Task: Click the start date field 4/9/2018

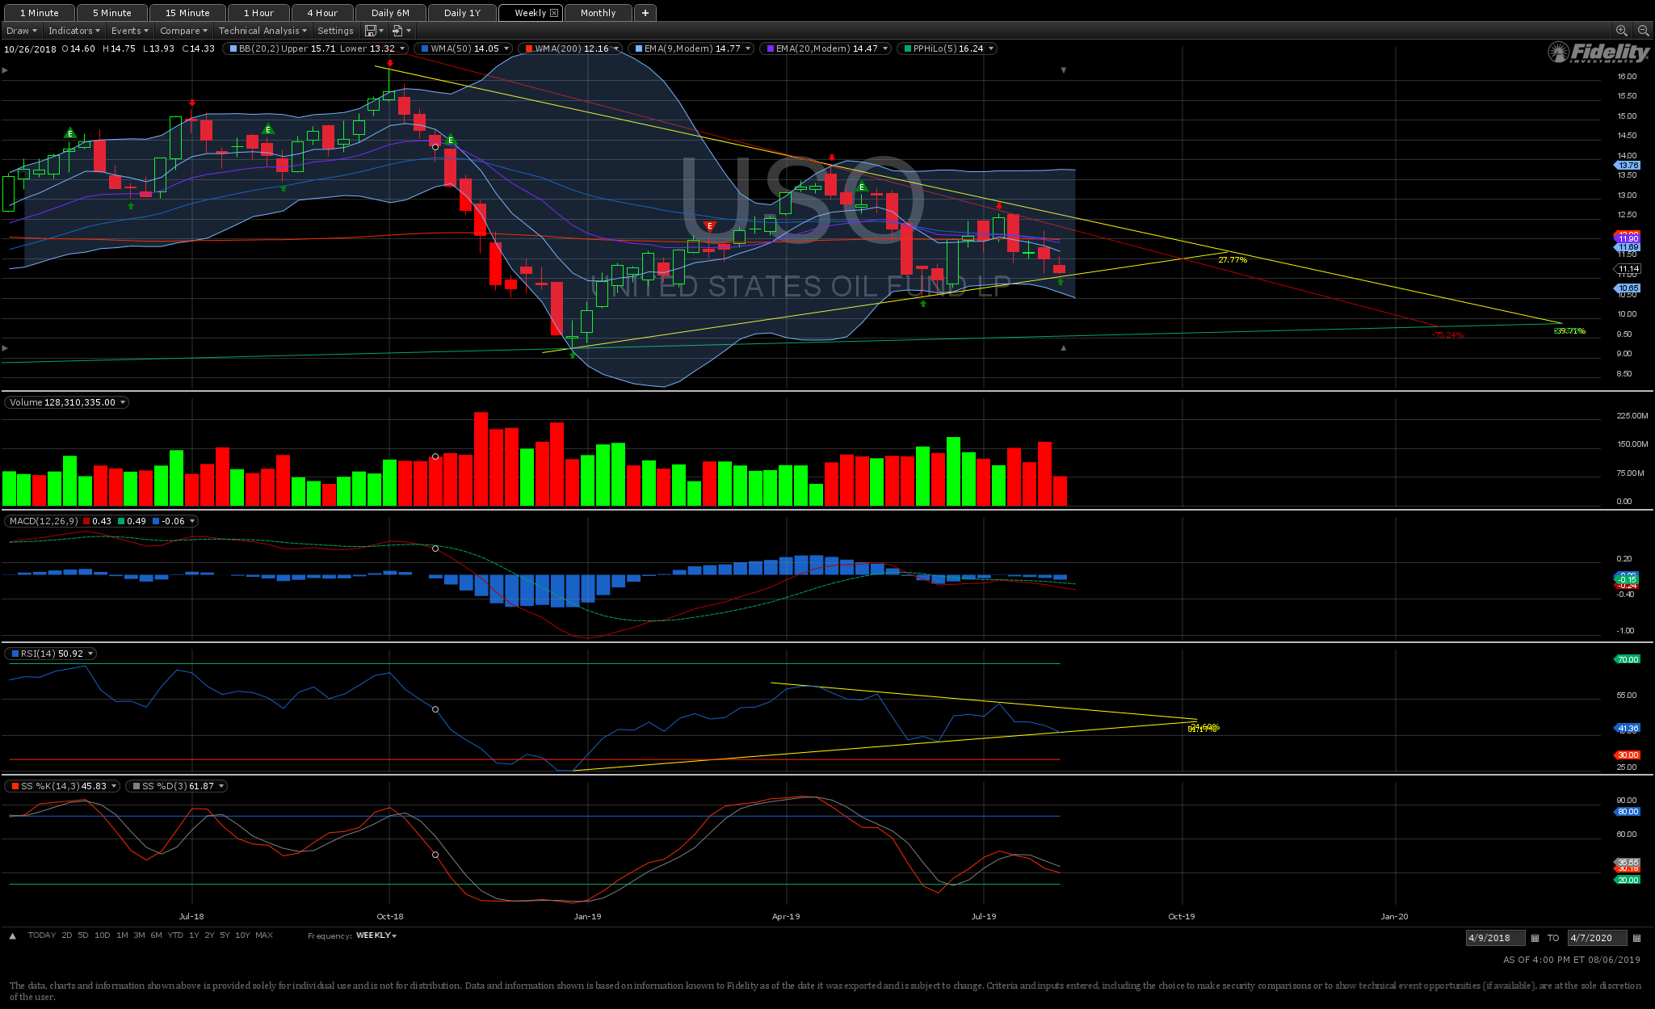Action: click(x=1494, y=938)
